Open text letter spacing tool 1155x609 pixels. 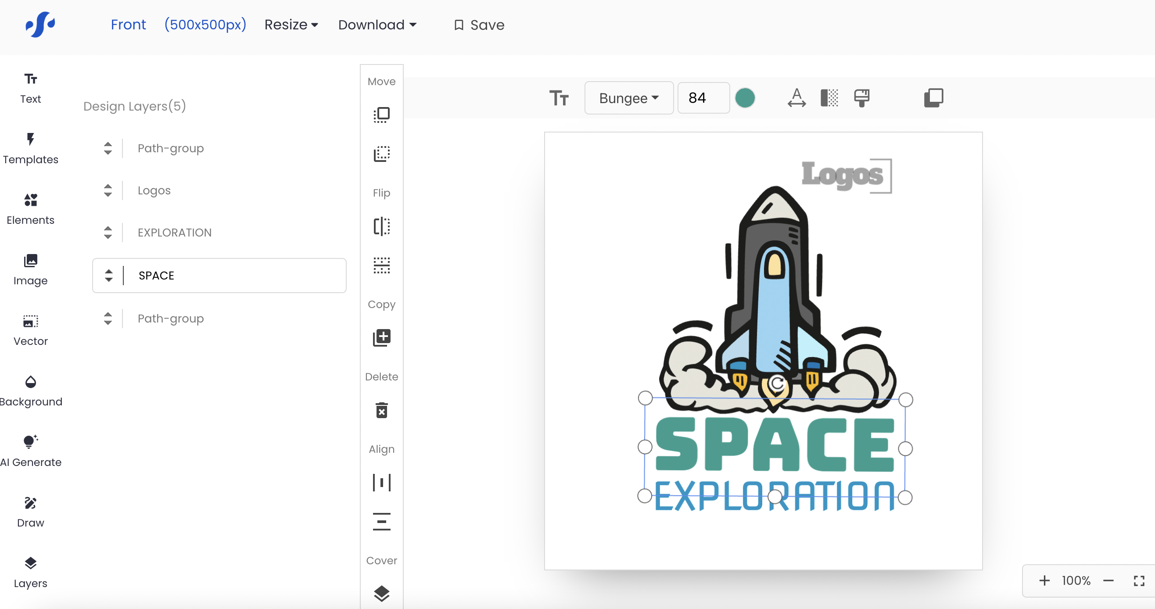click(x=796, y=98)
